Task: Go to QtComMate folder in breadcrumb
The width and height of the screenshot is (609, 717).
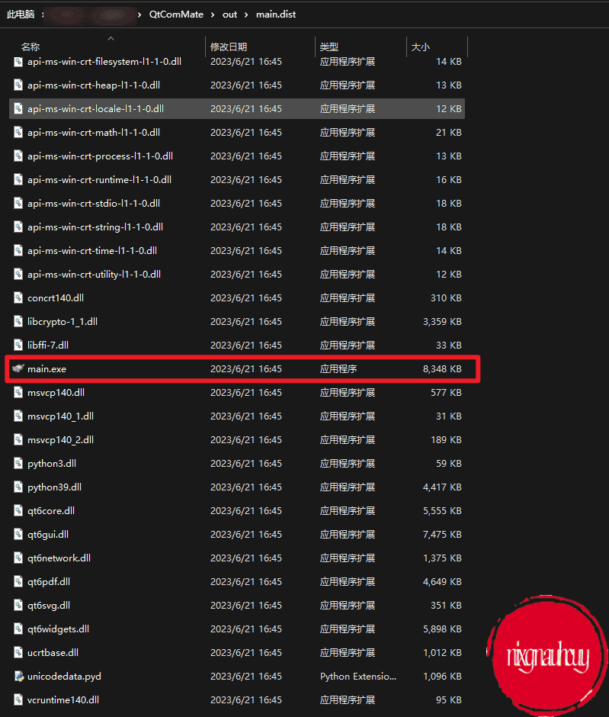Action: click(x=176, y=14)
